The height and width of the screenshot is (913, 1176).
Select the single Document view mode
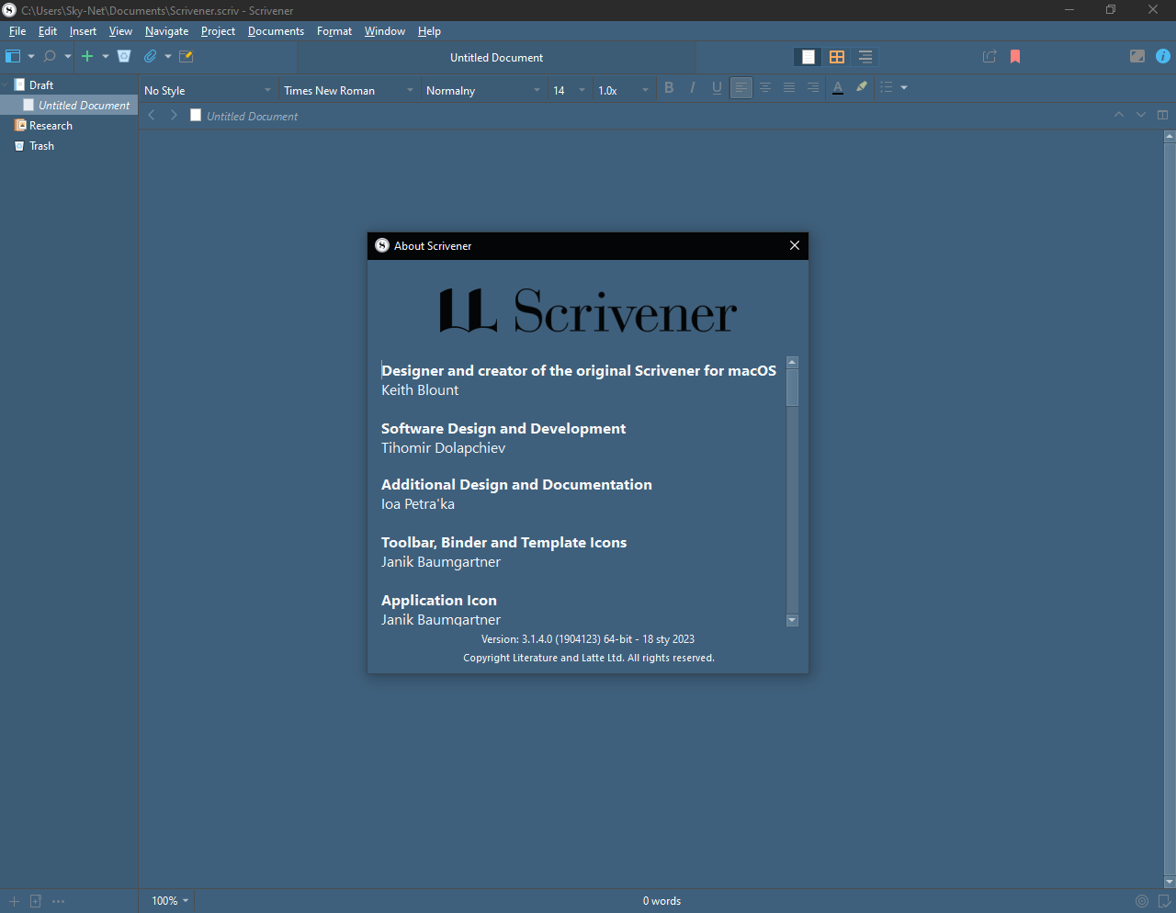click(x=807, y=56)
